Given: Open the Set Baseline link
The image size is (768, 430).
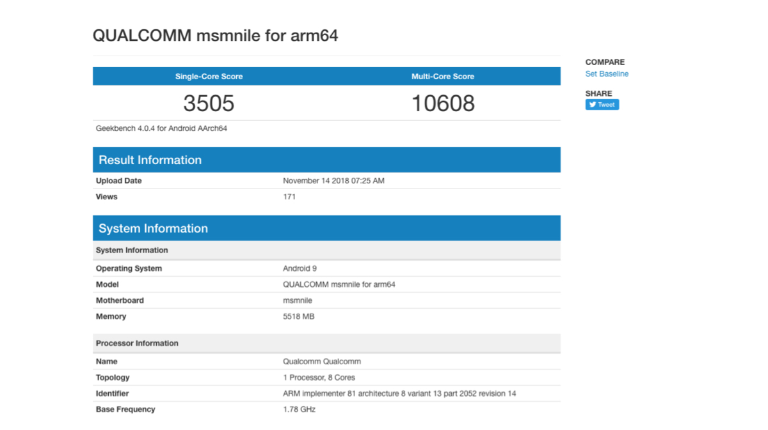Looking at the screenshot, I should point(607,74).
